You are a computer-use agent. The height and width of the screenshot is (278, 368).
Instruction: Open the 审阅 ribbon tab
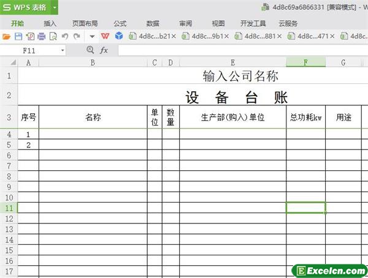(185, 23)
